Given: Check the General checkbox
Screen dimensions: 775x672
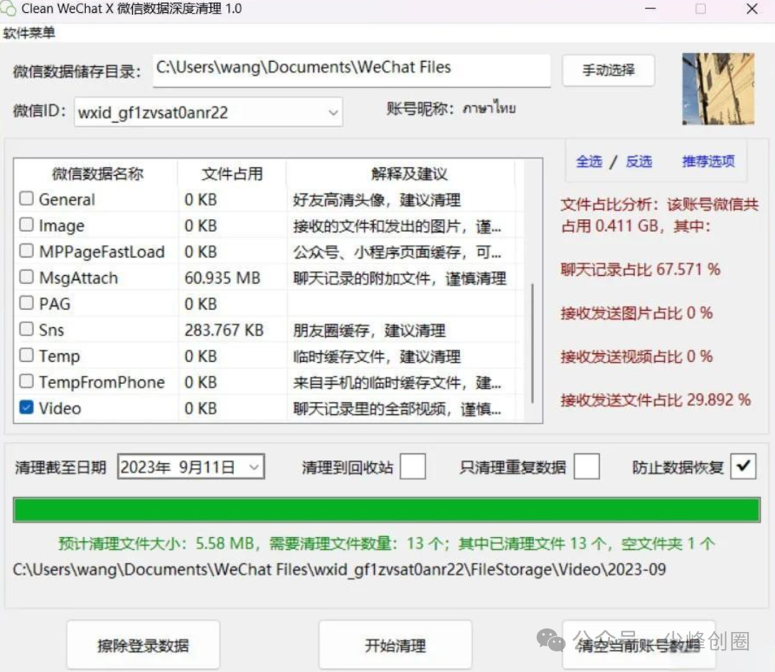Looking at the screenshot, I should coord(27,199).
